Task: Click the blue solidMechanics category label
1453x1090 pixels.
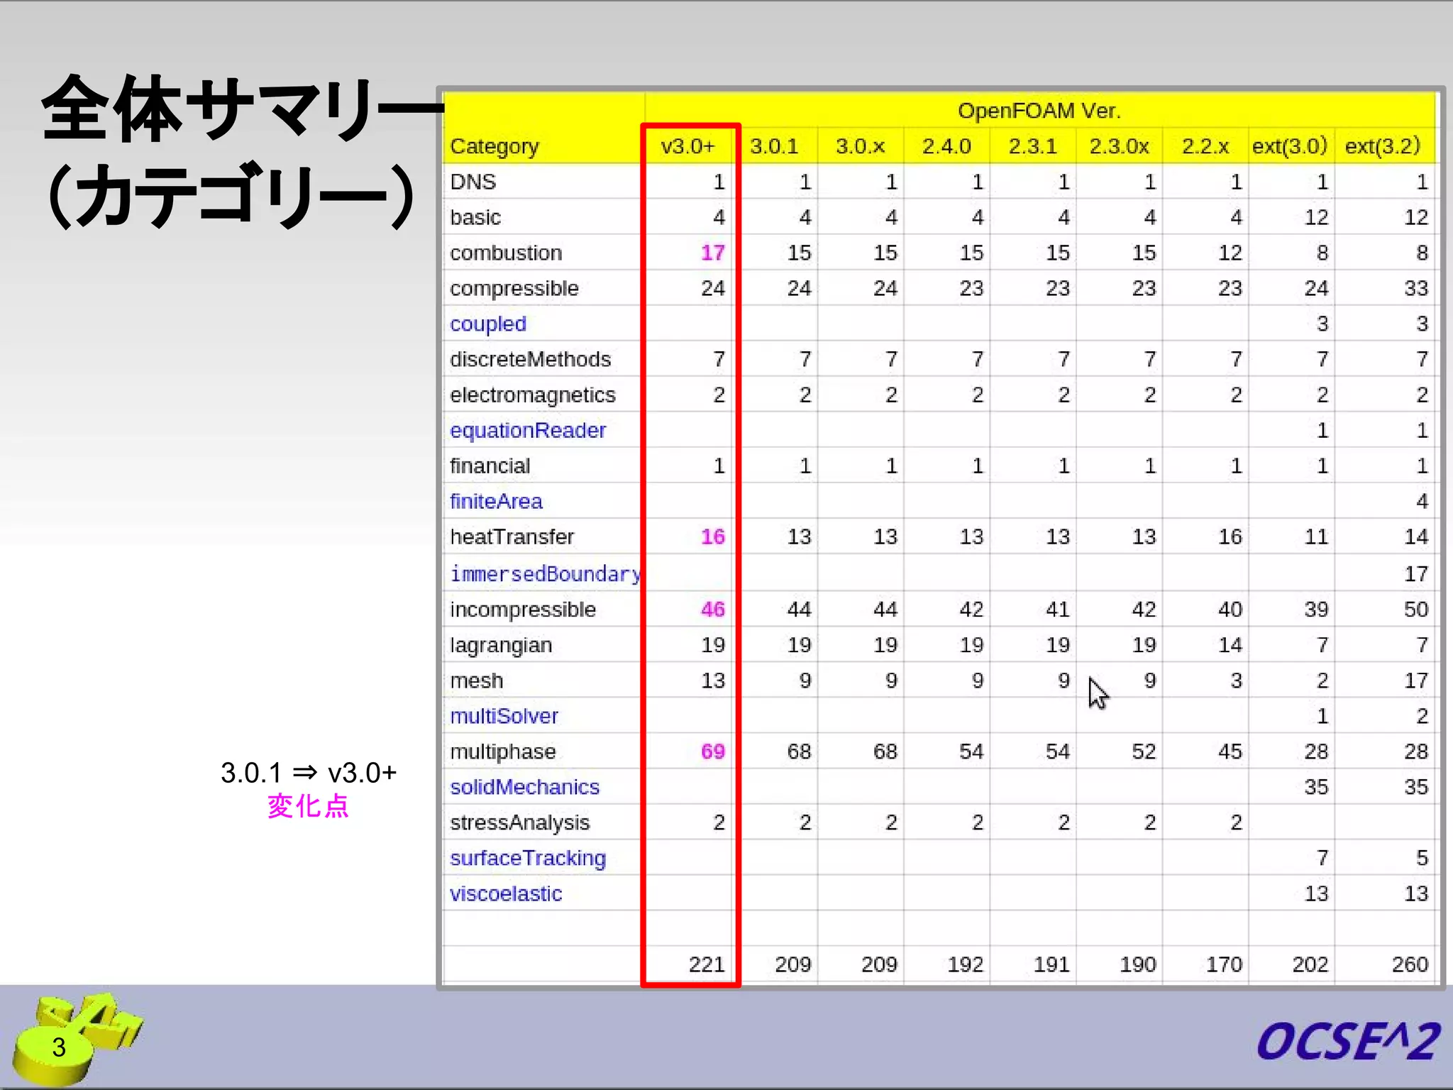Action: point(524,787)
